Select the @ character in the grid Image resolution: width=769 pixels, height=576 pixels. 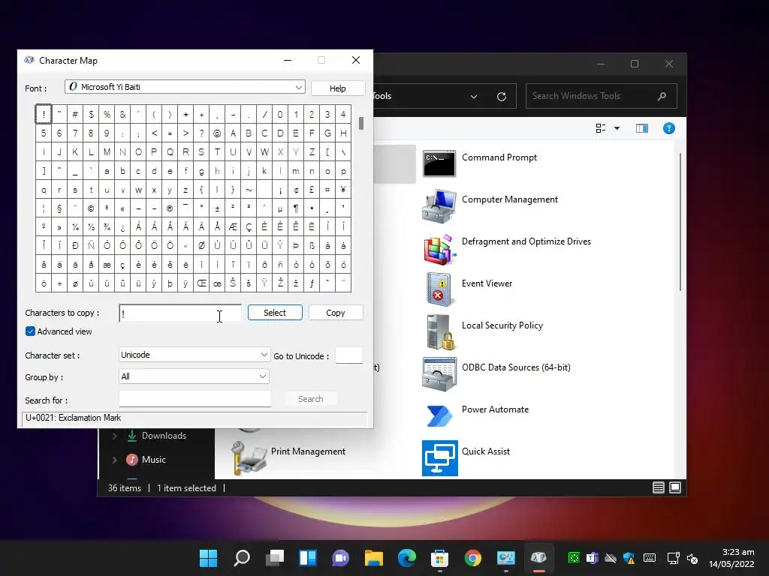[x=217, y=133]
